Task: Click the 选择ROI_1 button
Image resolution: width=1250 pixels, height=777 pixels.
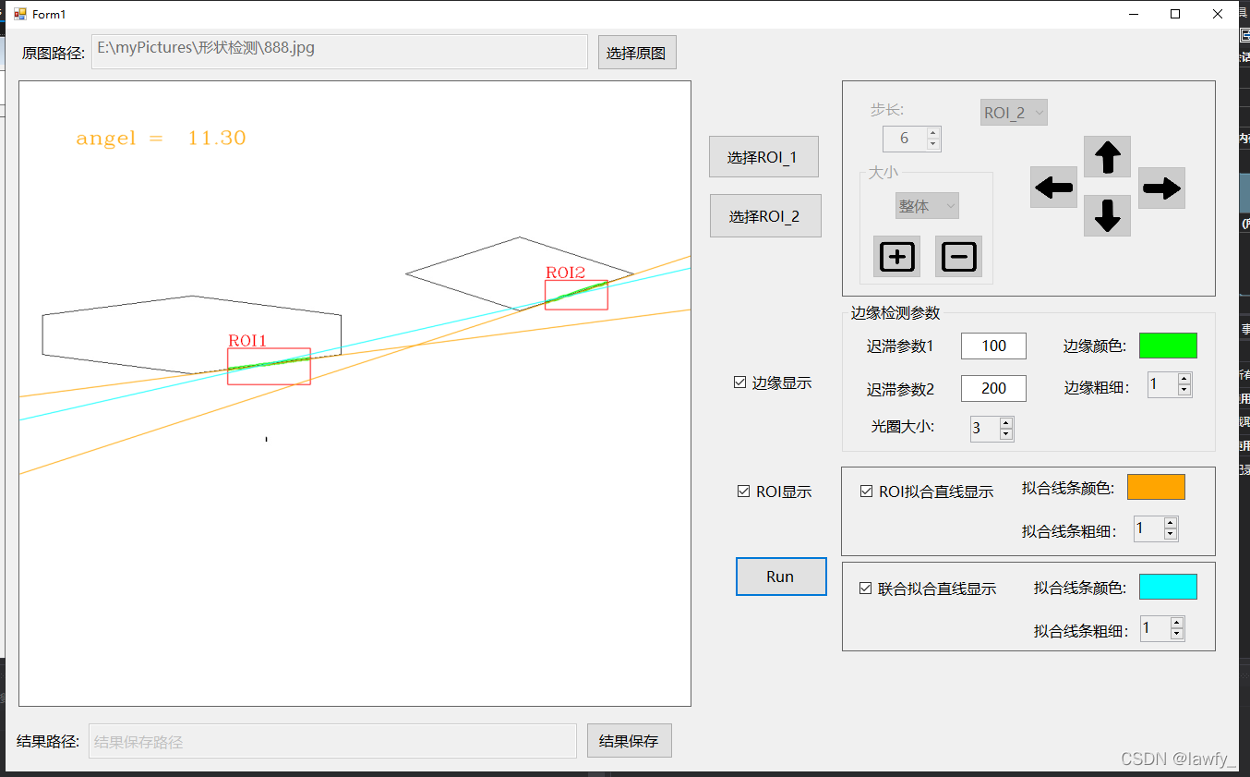Action: 763,157
